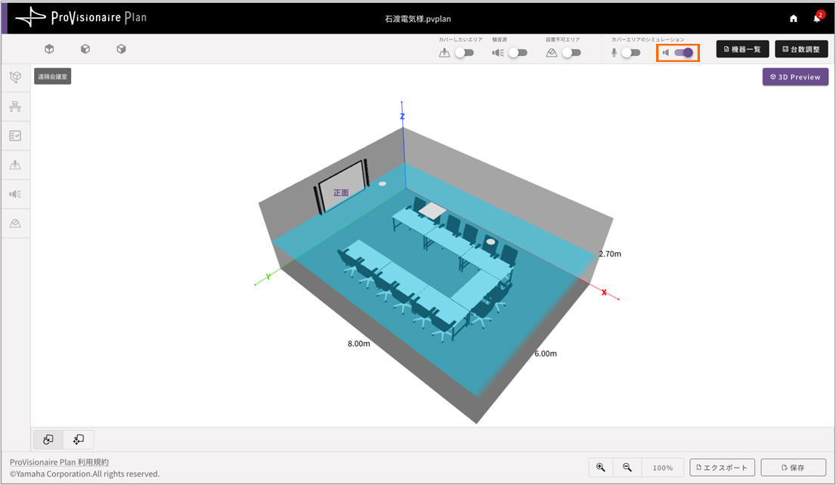Open the room dimensions icon in sidebar

(x=15, y=77)
